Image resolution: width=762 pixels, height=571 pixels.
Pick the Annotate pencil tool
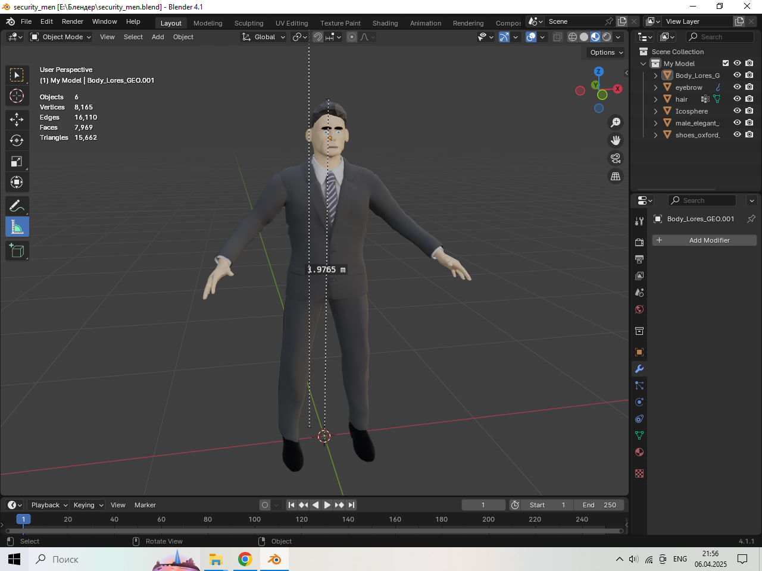point(17,206)
